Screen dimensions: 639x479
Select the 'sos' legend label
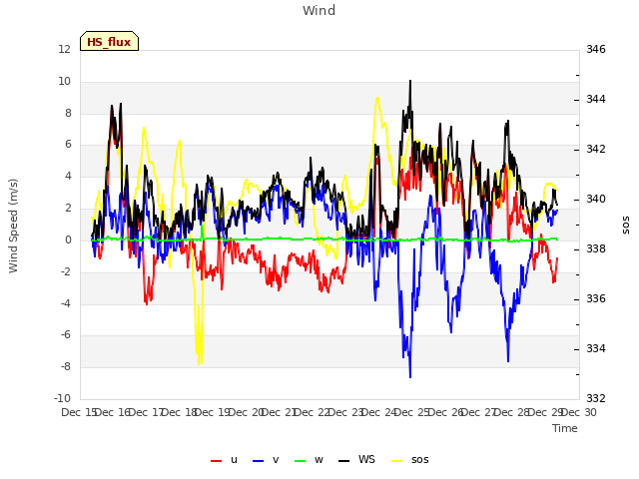pyautogui.click(x=420, y=460)
